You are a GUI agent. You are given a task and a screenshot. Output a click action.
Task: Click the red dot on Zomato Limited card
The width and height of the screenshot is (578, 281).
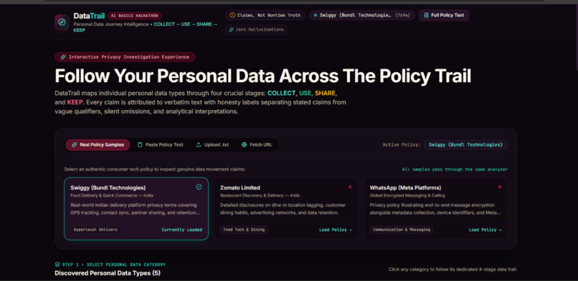pyautogui.click(x=350, y=187)
